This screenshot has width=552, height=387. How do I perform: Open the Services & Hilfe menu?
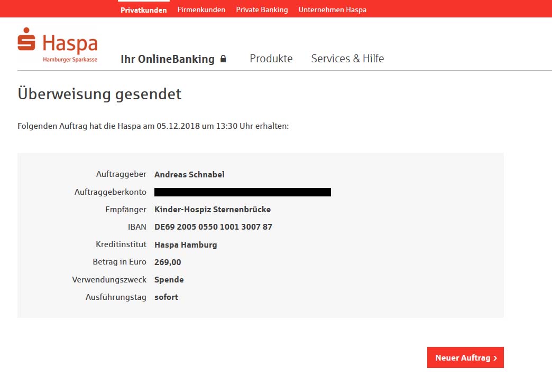347,59
